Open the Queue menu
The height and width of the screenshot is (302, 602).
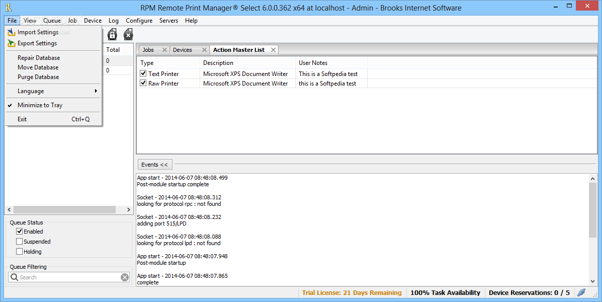pyautogui.click(x=52, y=21)
